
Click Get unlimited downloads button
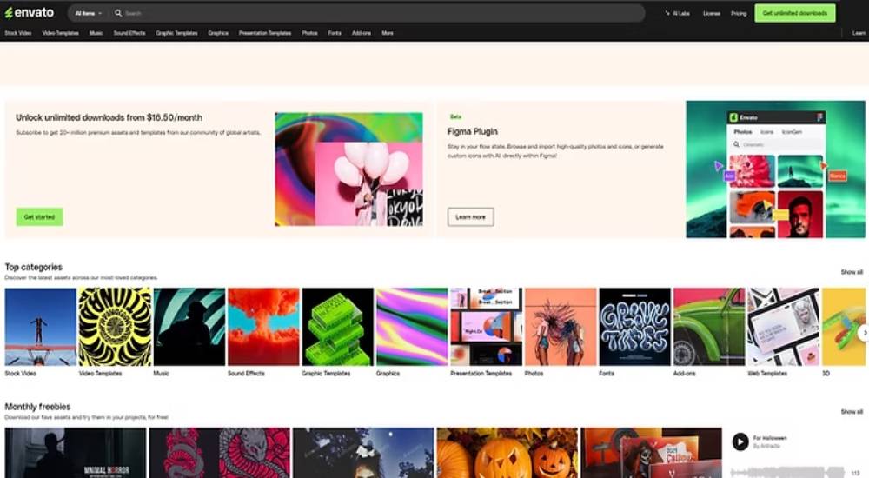(x=795, y=13)
